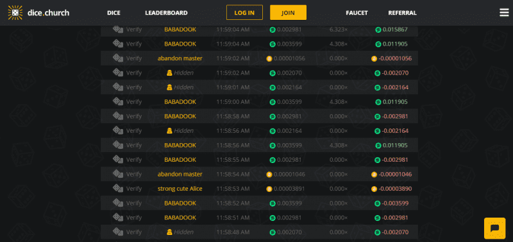Click the yellow JOIN button
Image resolution: width=513 pixels, height=242 pixels.
pyautogui.click(x=288, y=12)
